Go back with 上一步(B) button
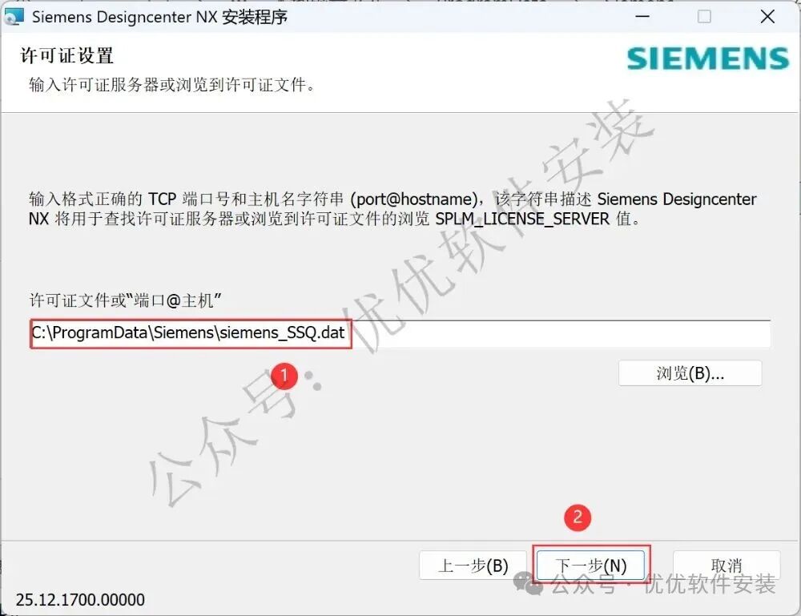The image size is (801, 616). coord(473,566)
